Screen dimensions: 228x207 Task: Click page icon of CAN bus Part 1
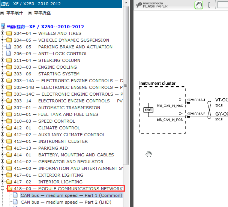tap(15, 195)
